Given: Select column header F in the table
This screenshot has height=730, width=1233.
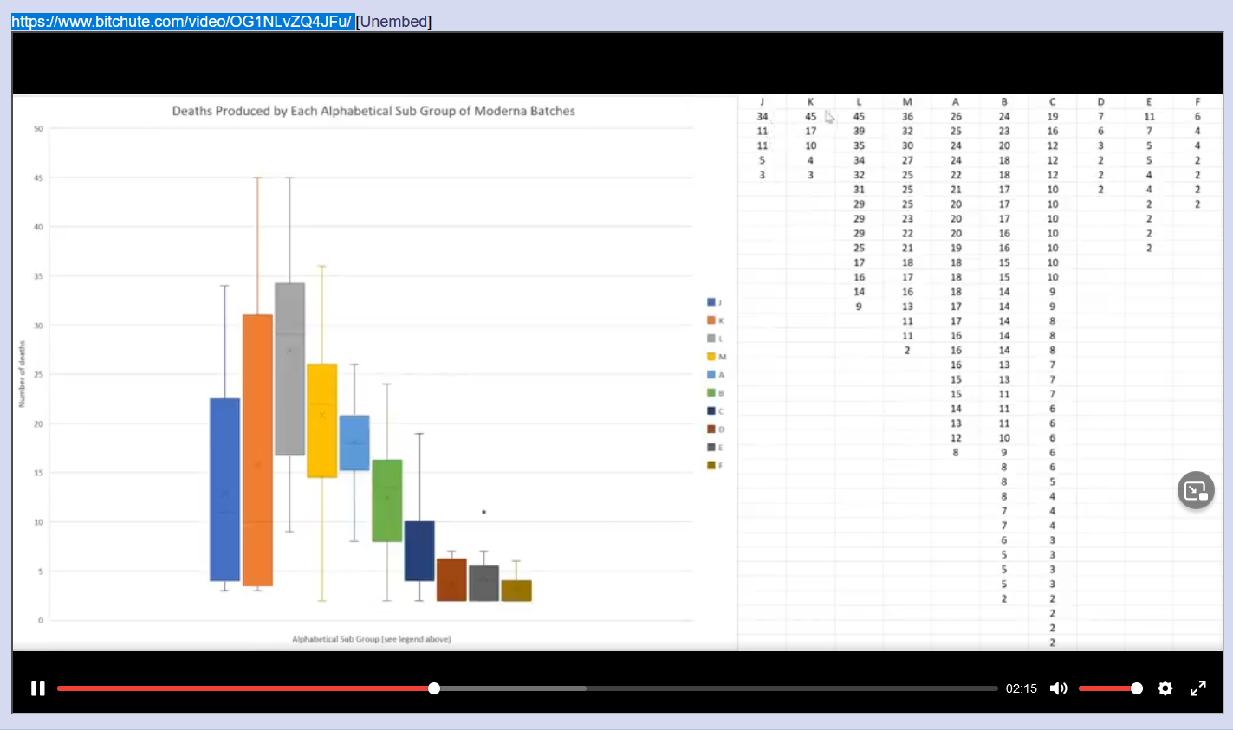Looking at the screenshot, I should [x=1197, y=102].
